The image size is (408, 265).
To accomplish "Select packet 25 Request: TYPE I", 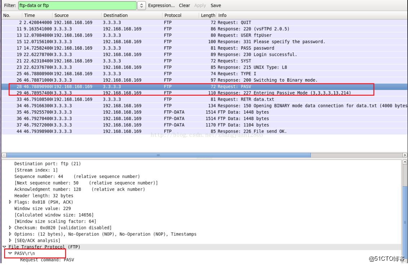I will 204,74.
